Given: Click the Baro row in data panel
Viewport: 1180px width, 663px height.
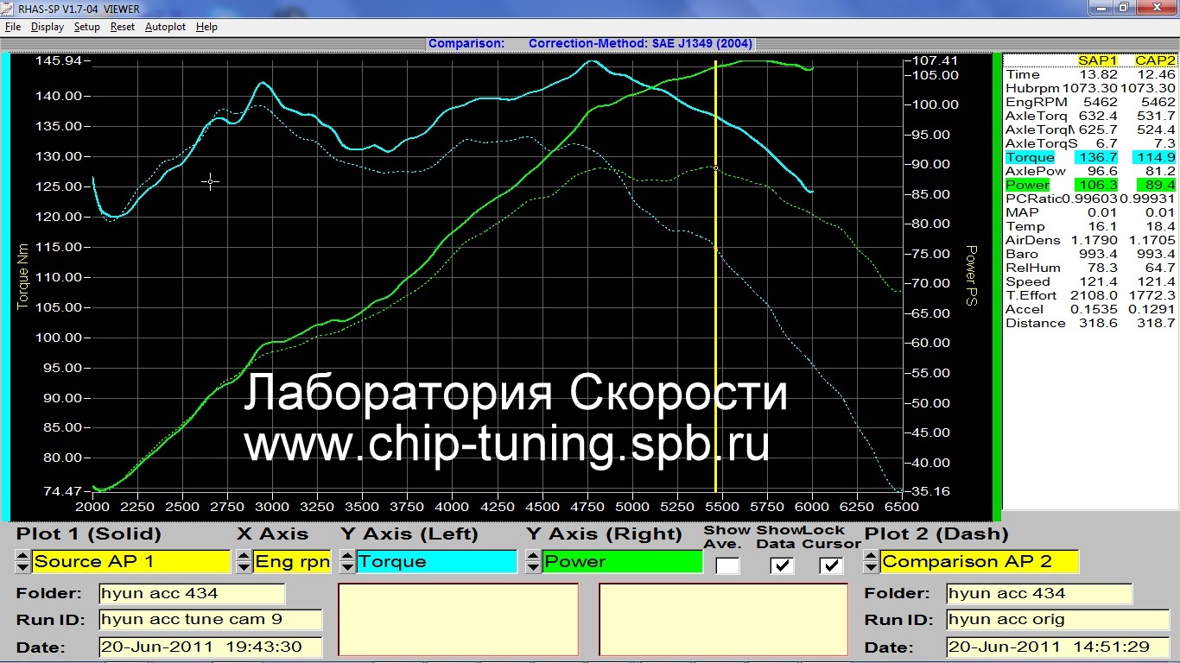Looking at the screenshot, I should click(1090, 254).
